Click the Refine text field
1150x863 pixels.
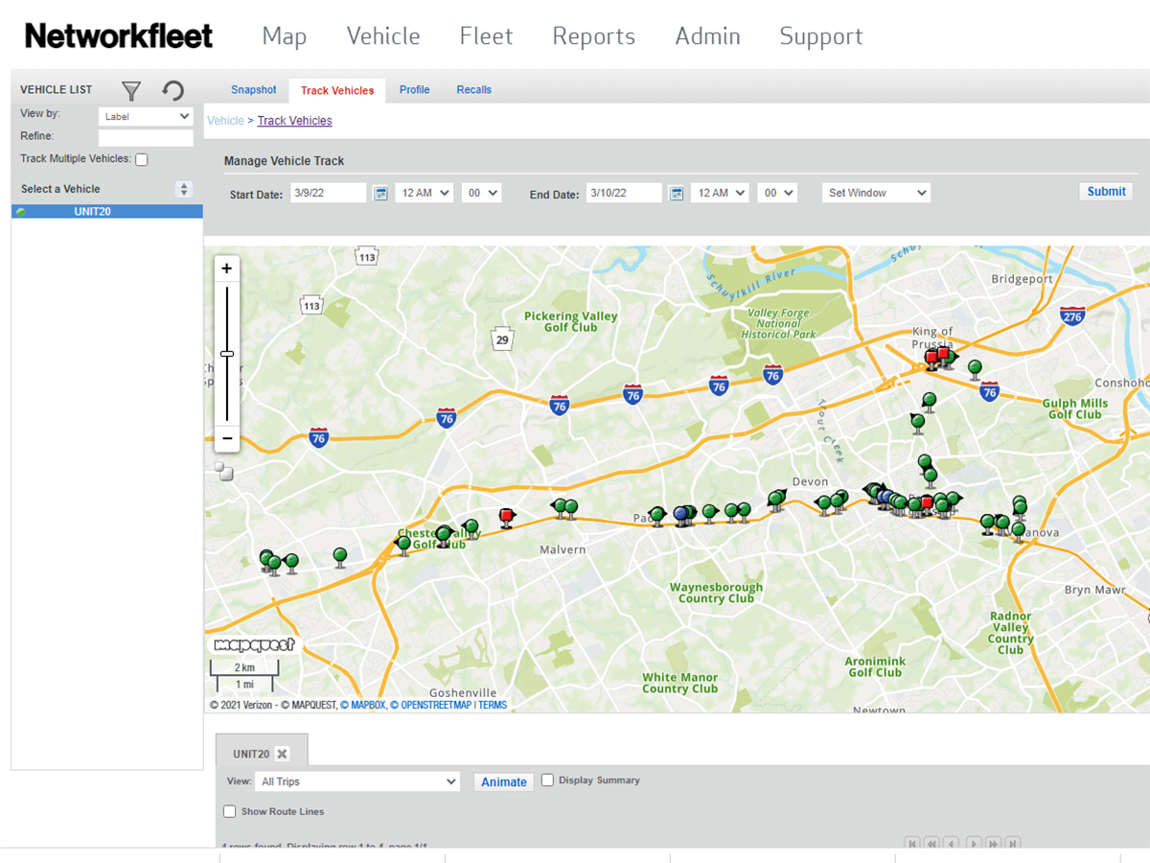146,138
